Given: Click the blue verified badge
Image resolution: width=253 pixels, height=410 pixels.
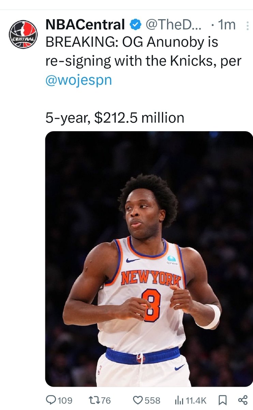Looking at the screenshot, I should click(x=135, y=25).
